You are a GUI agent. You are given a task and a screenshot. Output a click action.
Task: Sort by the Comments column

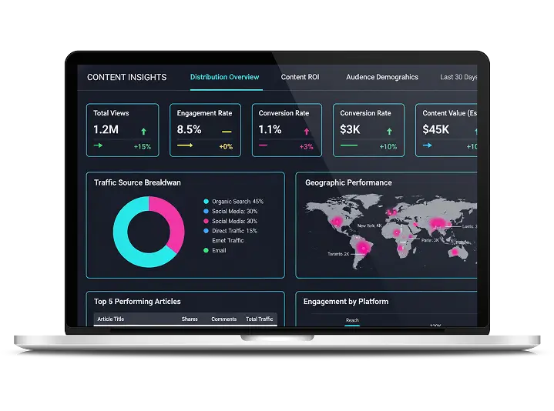[x=224, y=319]
